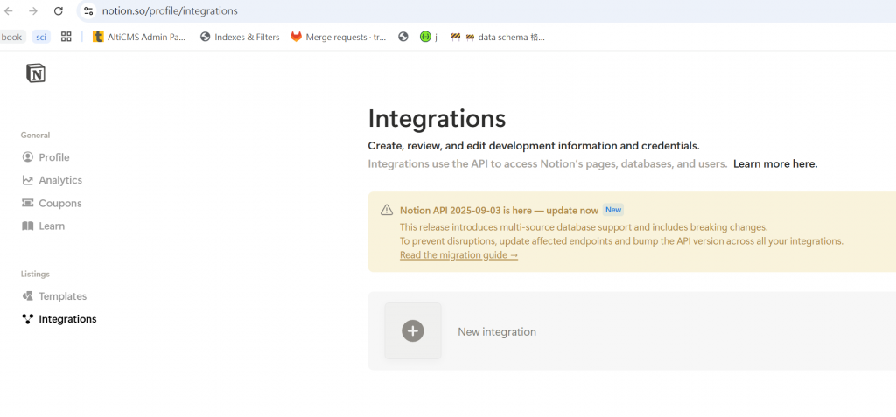Click the 'Listings' sidebar section label
The image size is (896, 417).
coord(35,275)
